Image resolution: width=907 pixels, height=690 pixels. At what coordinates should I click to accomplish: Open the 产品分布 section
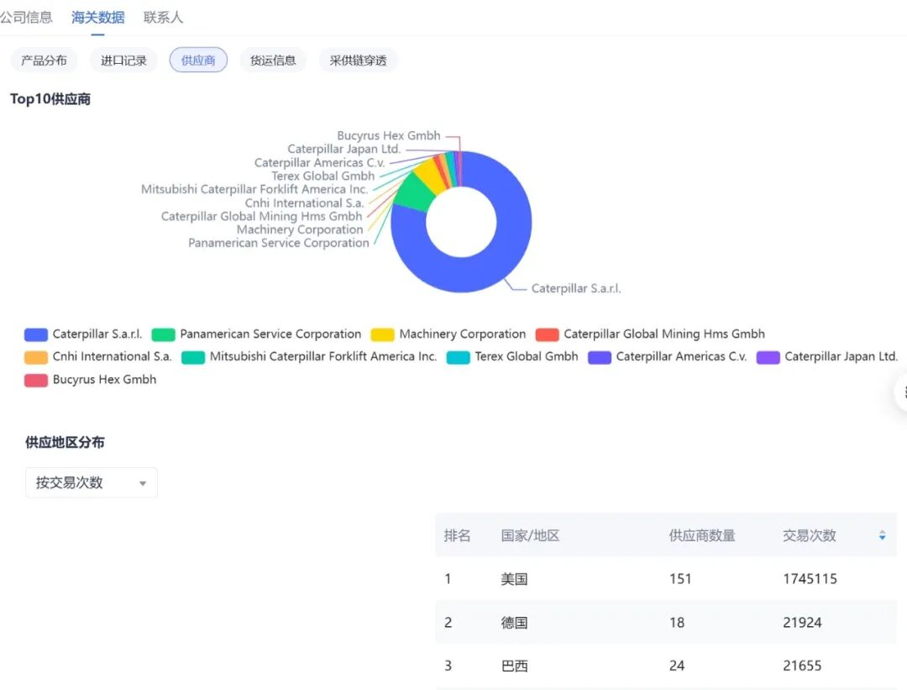tap(44, 60)
